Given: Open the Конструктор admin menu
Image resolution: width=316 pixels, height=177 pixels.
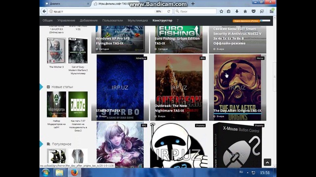Looking at the screenshot, I should click(x=162, y=21).
